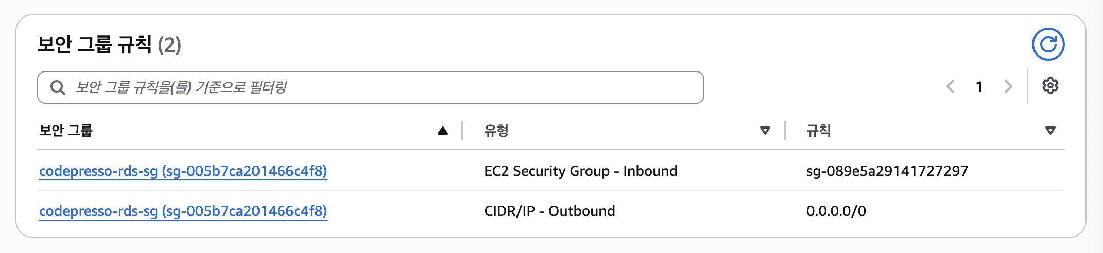The height and width of the screenshot is (253, 1103).
Task: Select the EC2 Security Group - Inbound cell
Action: (581, 171)
